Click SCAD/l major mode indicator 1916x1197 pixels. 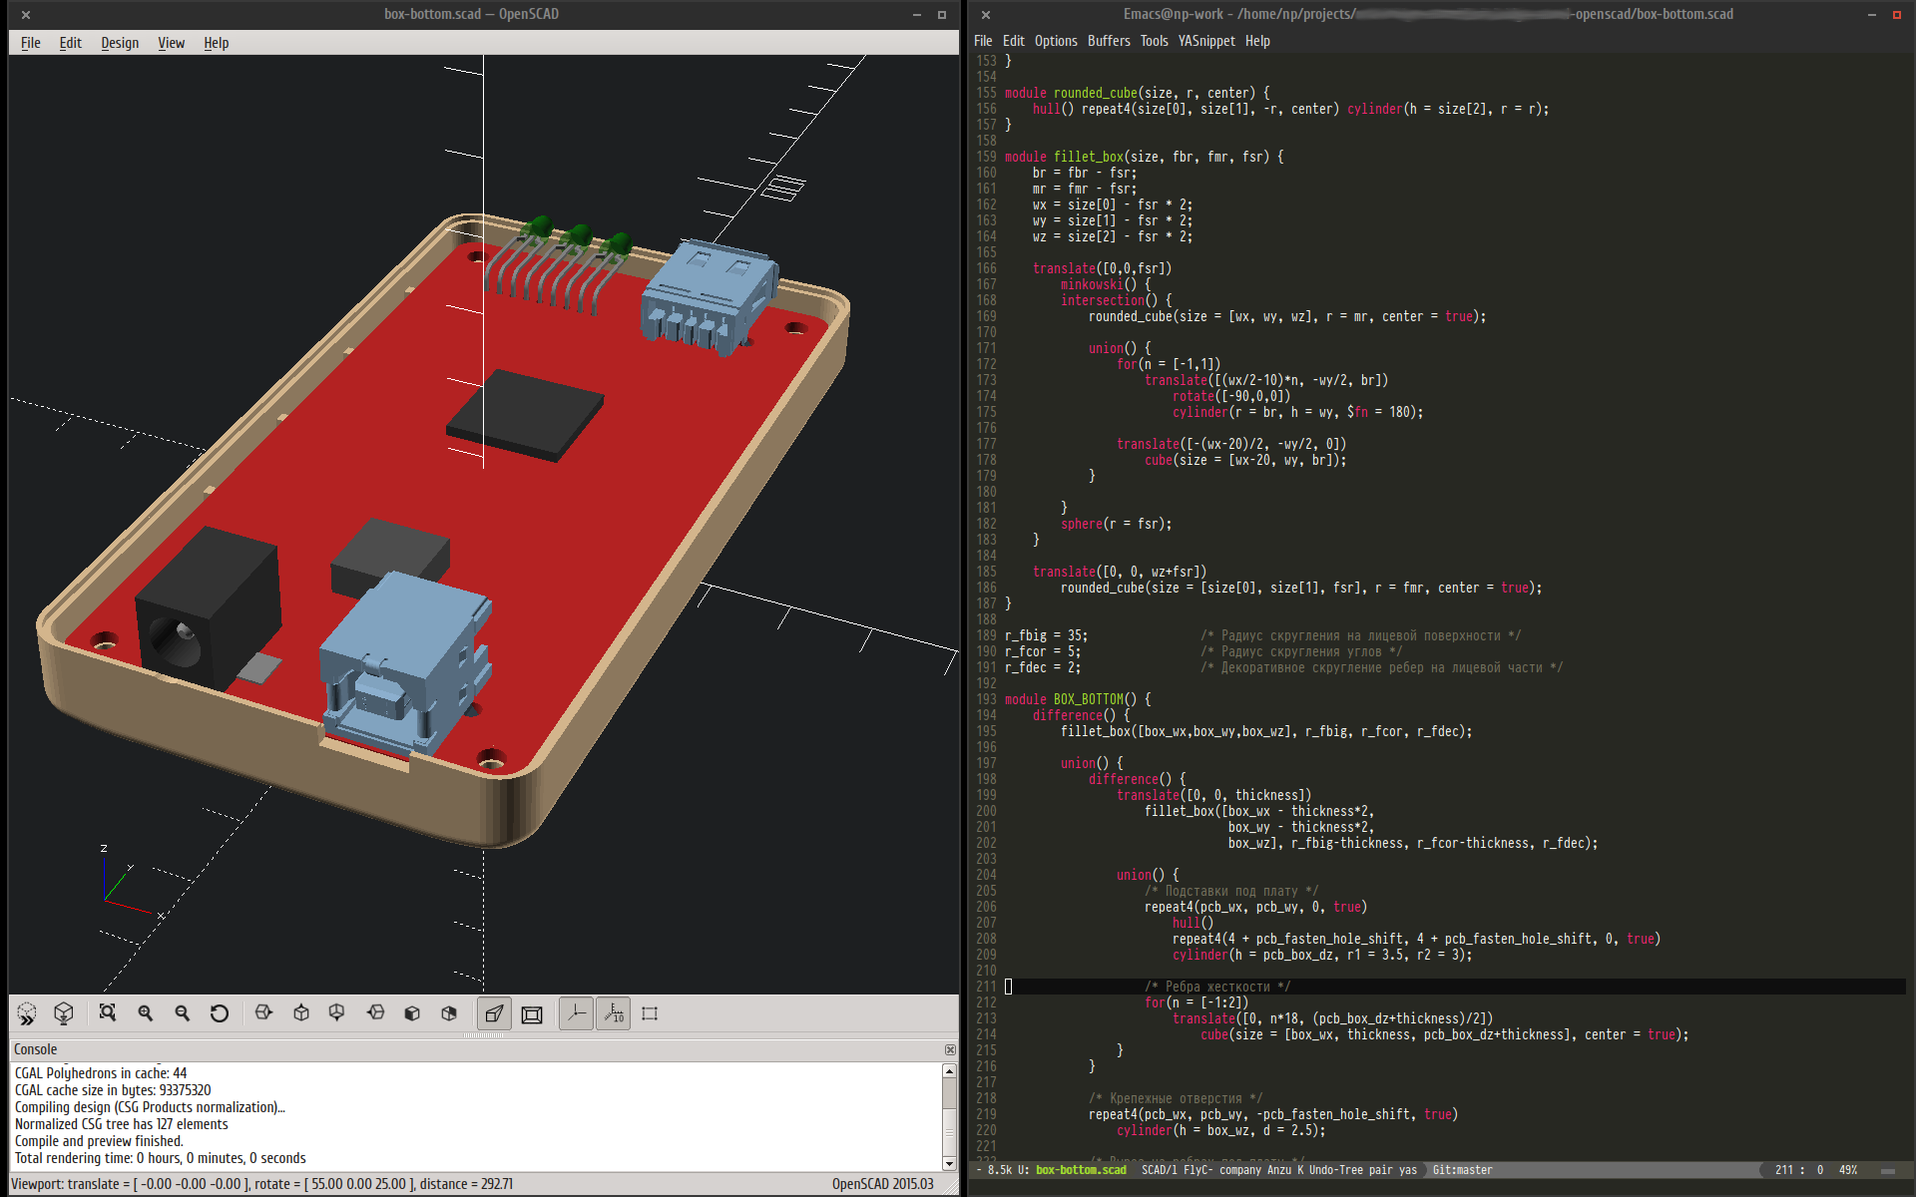[1159, 1170]
